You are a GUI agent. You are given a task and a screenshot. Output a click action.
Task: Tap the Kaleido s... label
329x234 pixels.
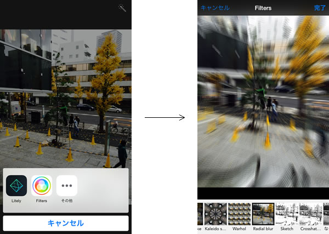point(215,229)
